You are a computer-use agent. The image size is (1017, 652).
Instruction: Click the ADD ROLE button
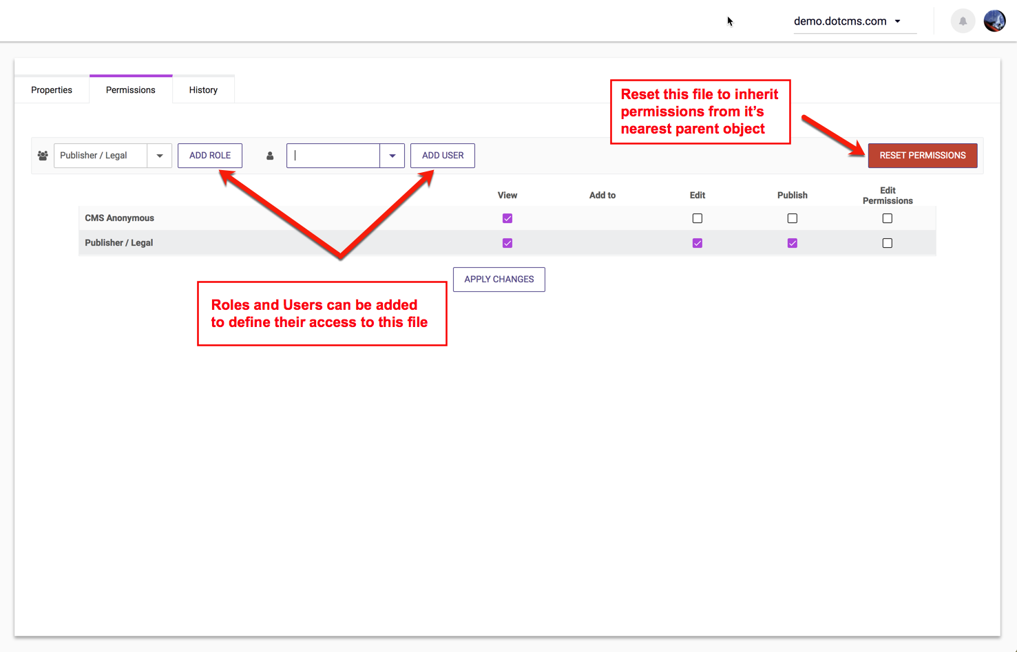click(x=210, y=156)
